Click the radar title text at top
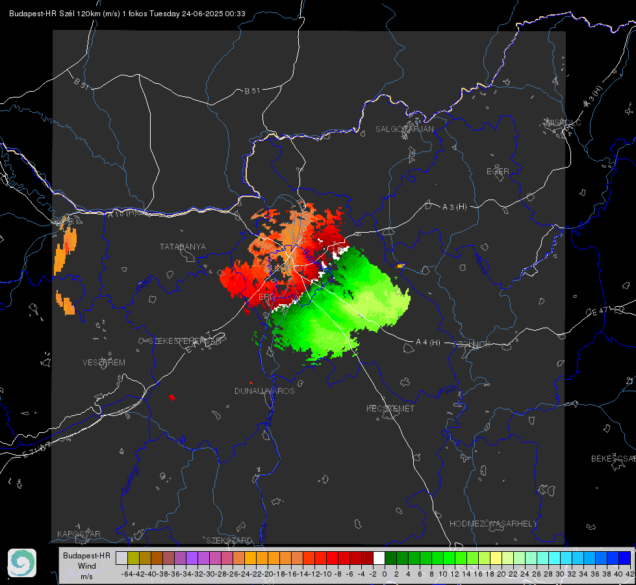This screenshot has height=585, width=636. pyautogui.click(x=127, y=14)
